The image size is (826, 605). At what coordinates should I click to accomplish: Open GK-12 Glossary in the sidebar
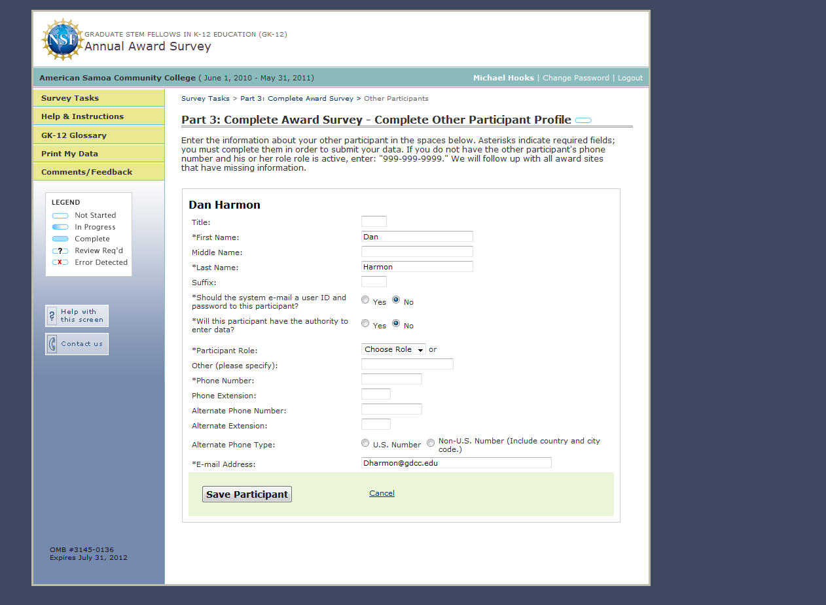point(99,135)
